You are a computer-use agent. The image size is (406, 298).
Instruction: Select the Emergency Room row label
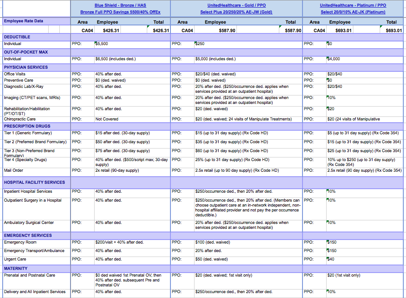pyautogui.click(x=37, y=244)
